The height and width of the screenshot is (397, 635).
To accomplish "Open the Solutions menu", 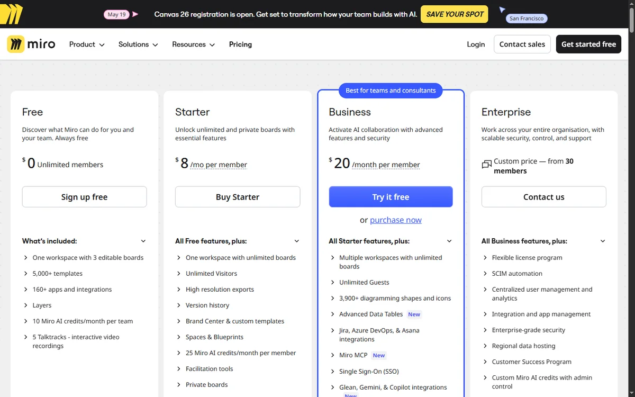I will point(138,44).
